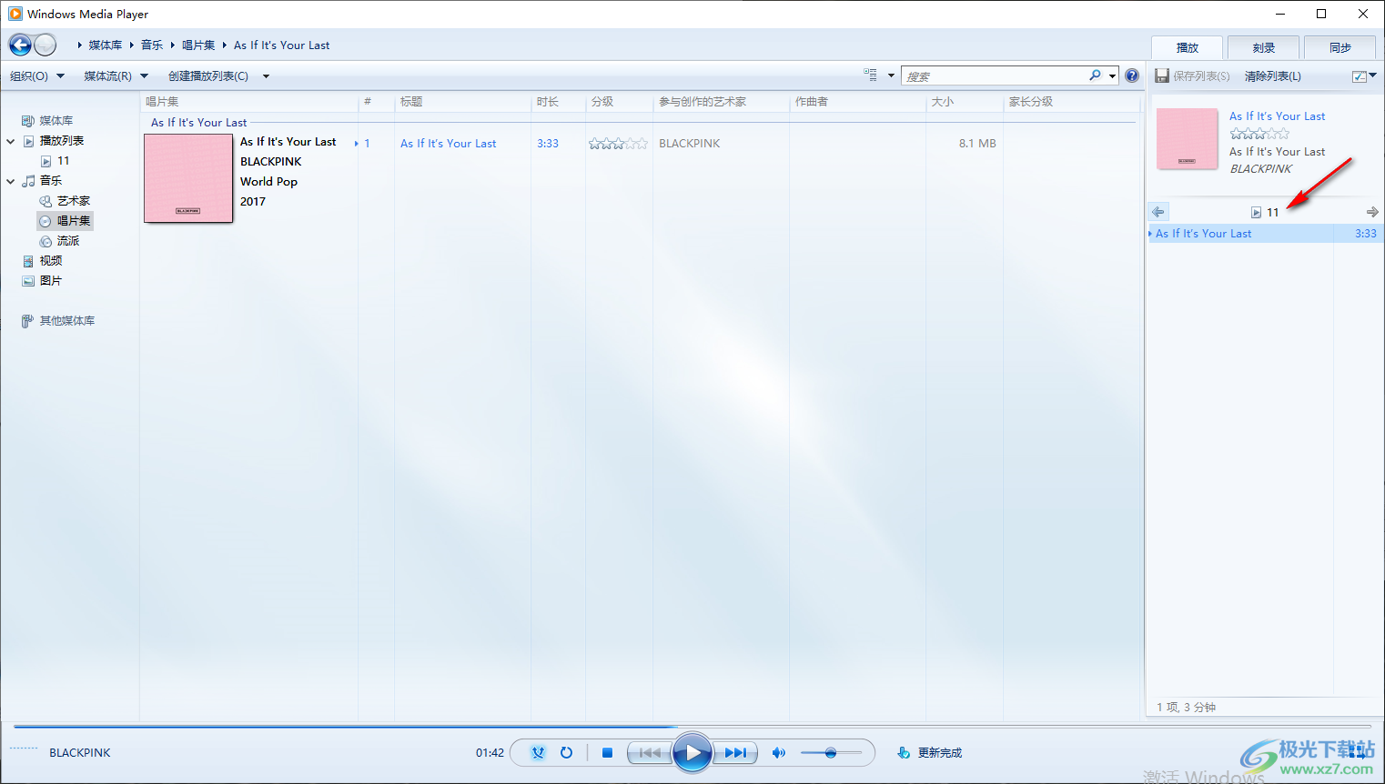
Task: Click the greyed forward navigation arrow
Action: 45,45
